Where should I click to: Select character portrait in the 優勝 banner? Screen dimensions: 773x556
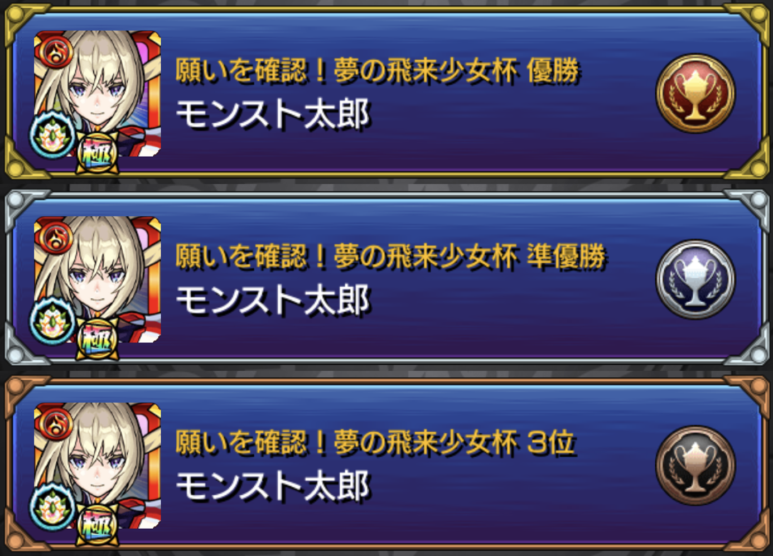(98, 94)
